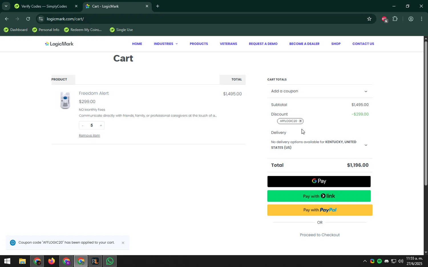Open the Extensions puzzle icon
Image resolution: width=428 pixels, height=267 pixels.
point(395,19)
